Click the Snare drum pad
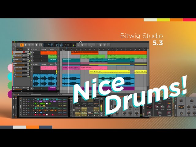196x147 pixels. coord(96,114)
